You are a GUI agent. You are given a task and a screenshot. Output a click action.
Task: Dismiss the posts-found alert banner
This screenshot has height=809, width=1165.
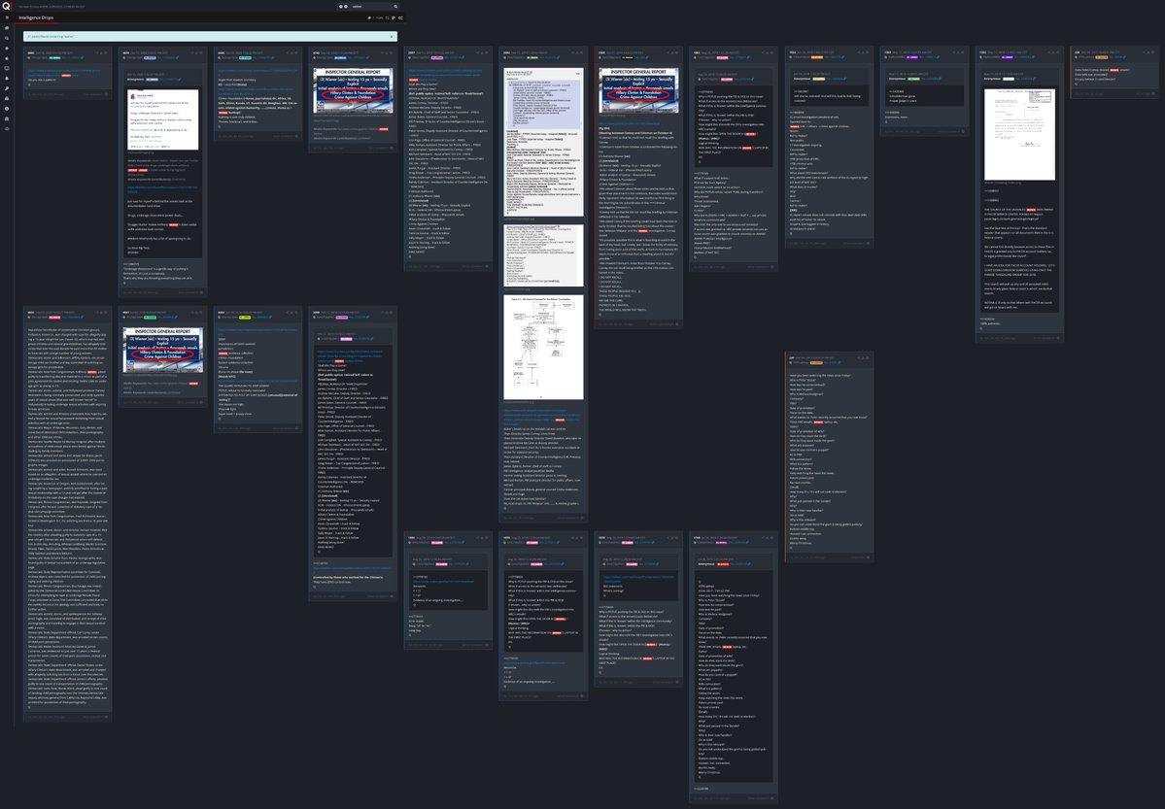[x=393, y=36]
